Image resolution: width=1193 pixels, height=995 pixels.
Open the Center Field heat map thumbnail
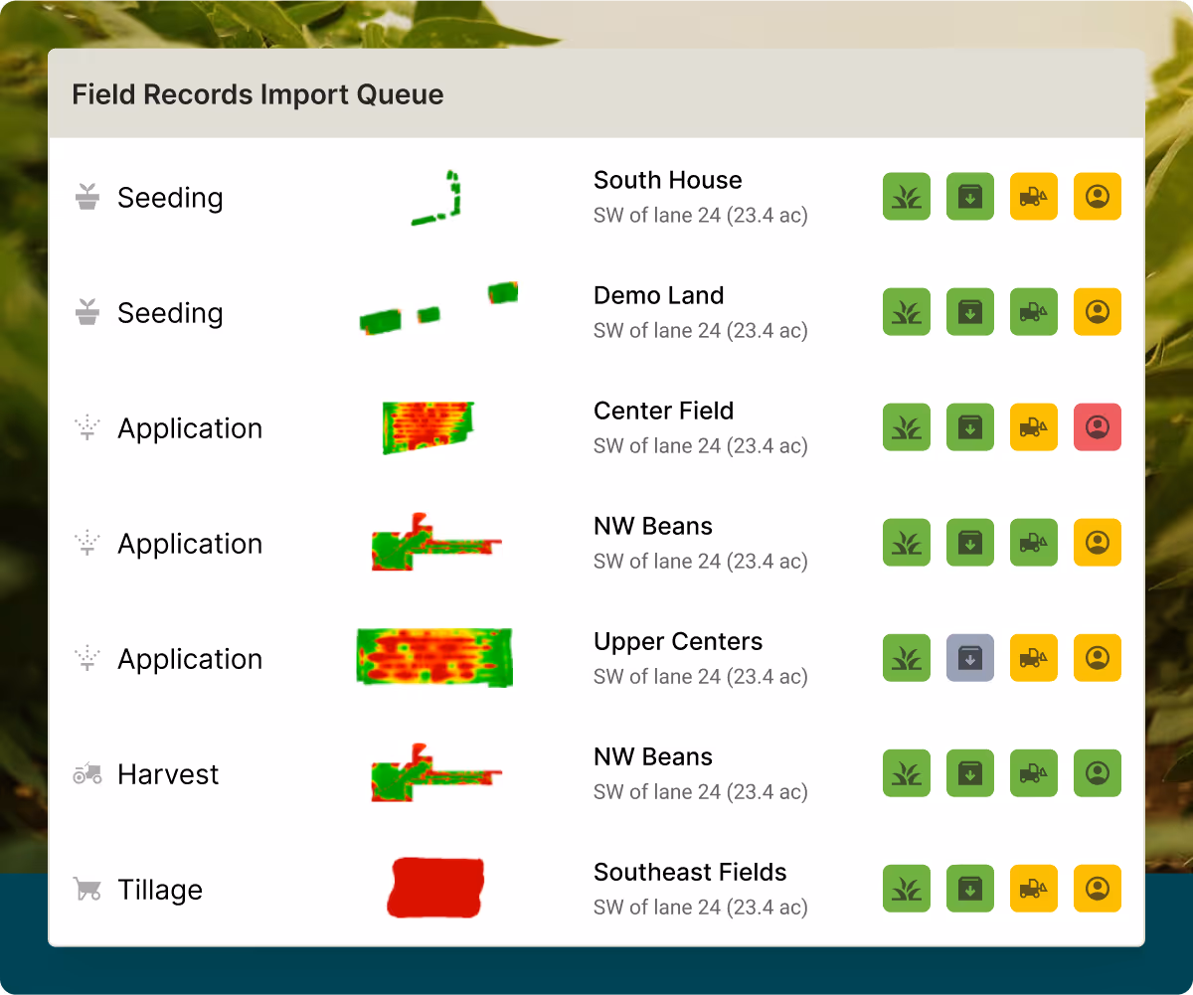pos(428,427)
